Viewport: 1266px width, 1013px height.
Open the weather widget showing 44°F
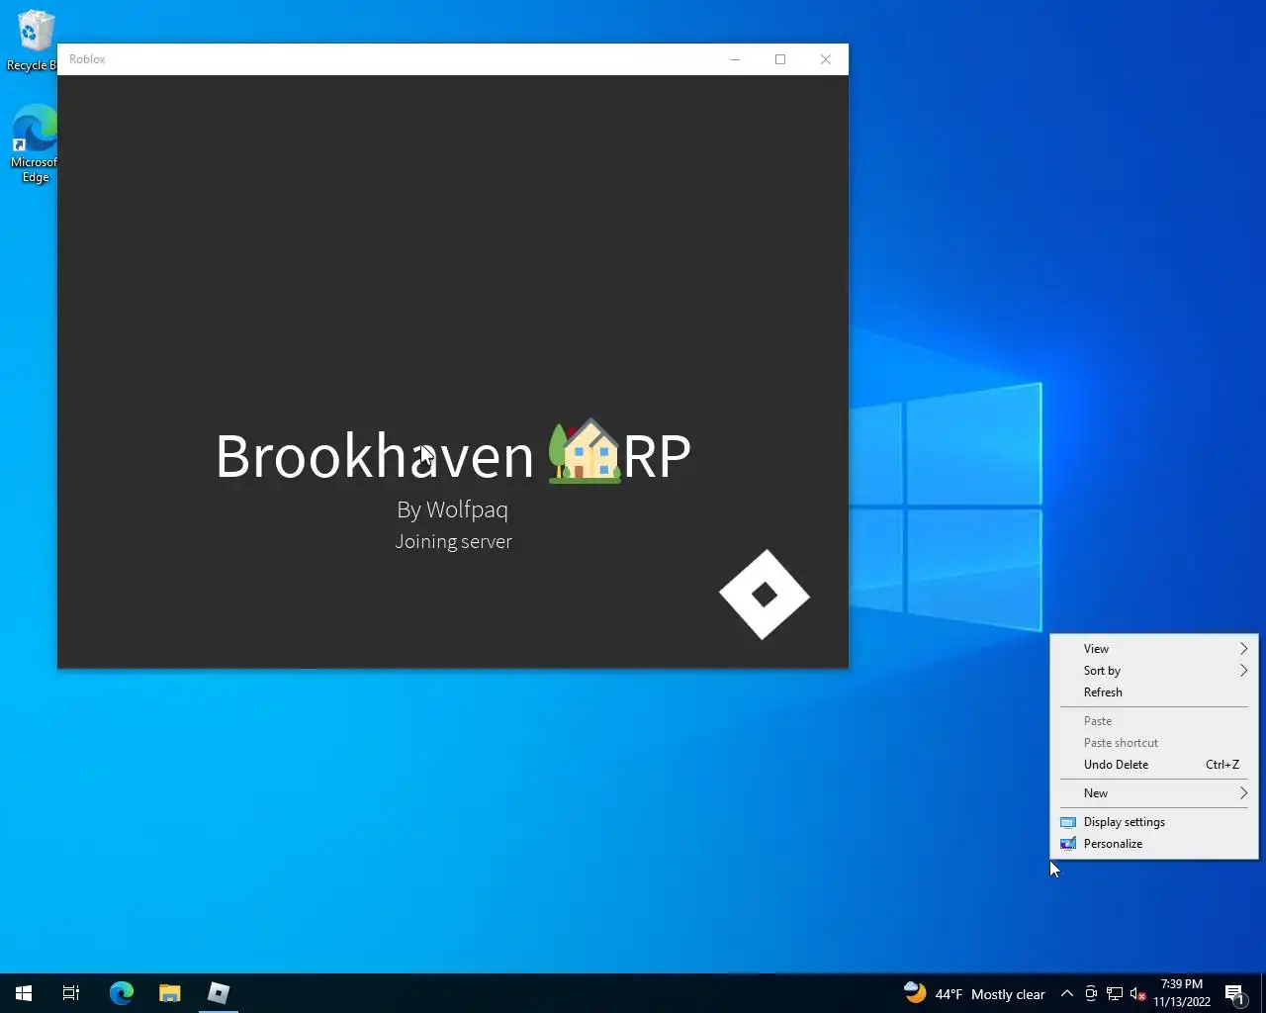click(x=974, y=993)
